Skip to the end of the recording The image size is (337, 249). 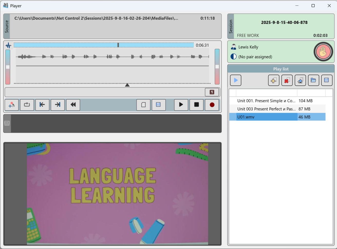point(58,105)
